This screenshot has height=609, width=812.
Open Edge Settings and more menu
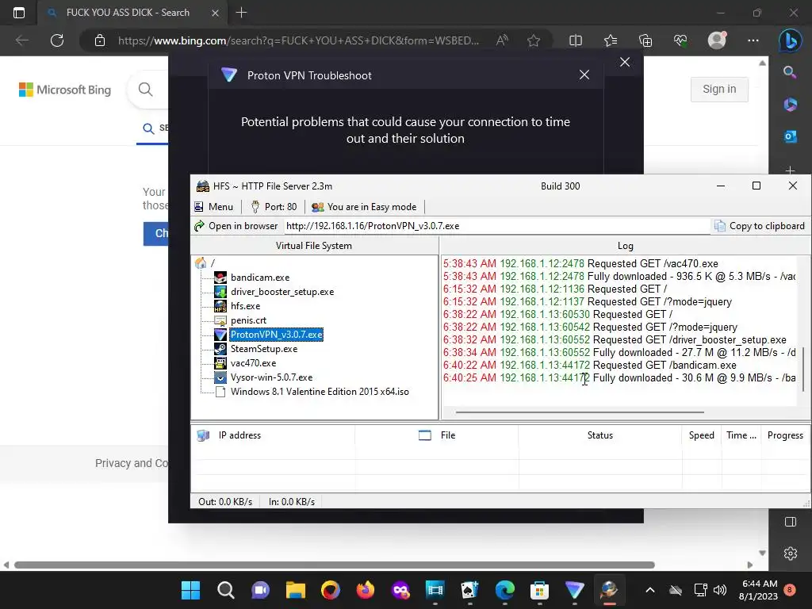click(753, 40)
